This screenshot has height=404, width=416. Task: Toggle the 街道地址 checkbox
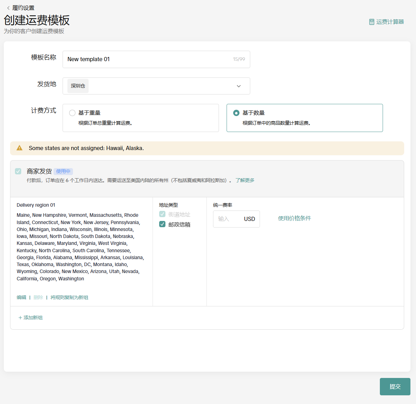coord(162,214)
